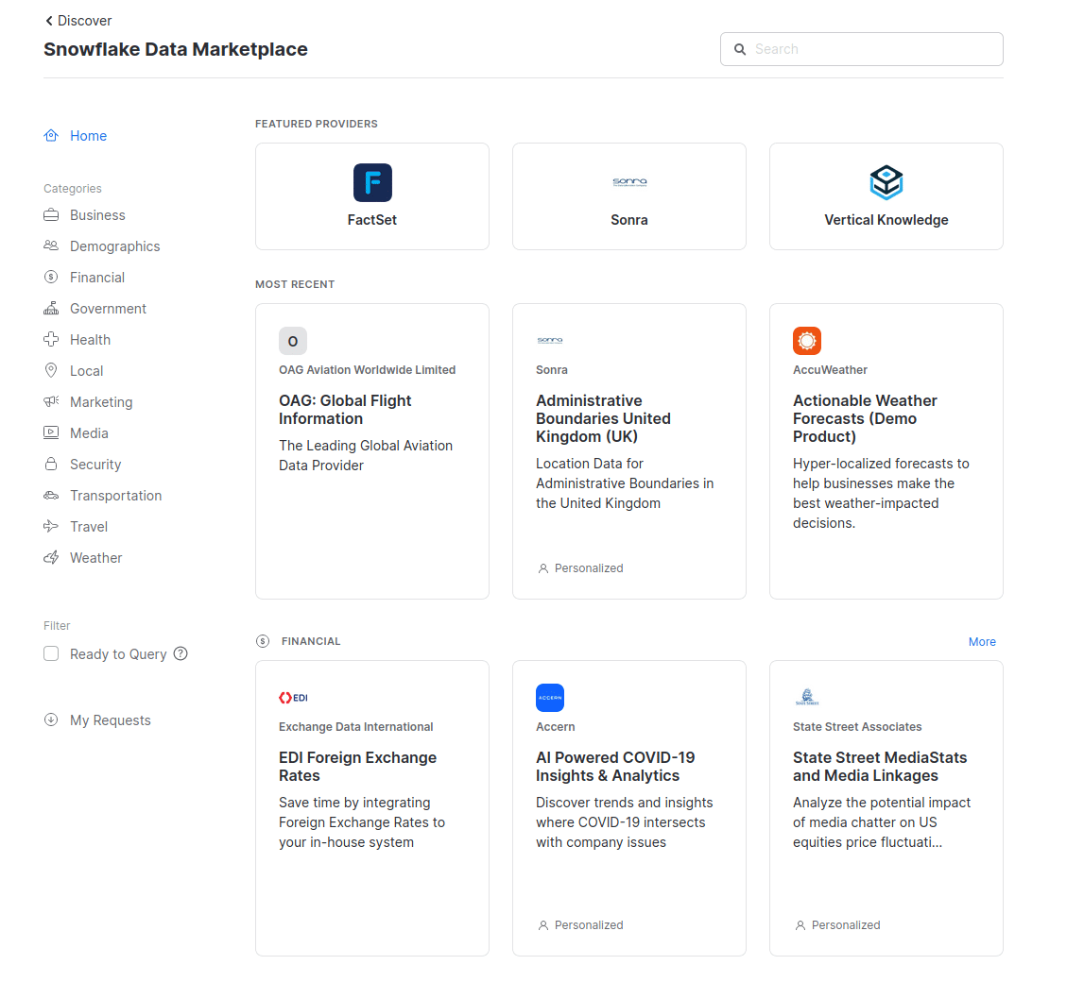The height and width of the screenshot is (982, 1084).
Task: Click the Accern blue logo icon
Action: coord(550,698)
